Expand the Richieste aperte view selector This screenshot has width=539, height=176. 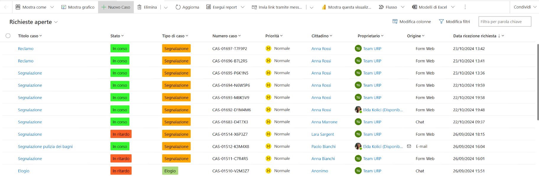point(56,22)
